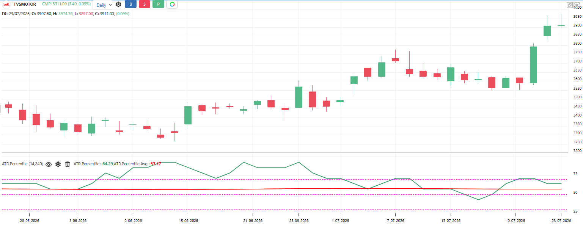
Task: Click the green P button
Action: 158,5
